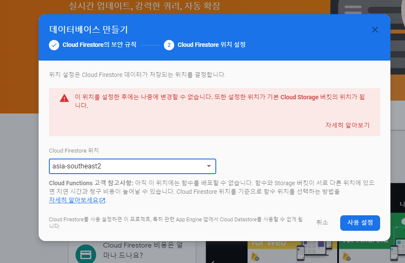Click Cloud Firestore 비용은 얼마나 드나요? text
Image resolution: width=405 pixels, height=263 pixels.
click(x=143, y=250)
